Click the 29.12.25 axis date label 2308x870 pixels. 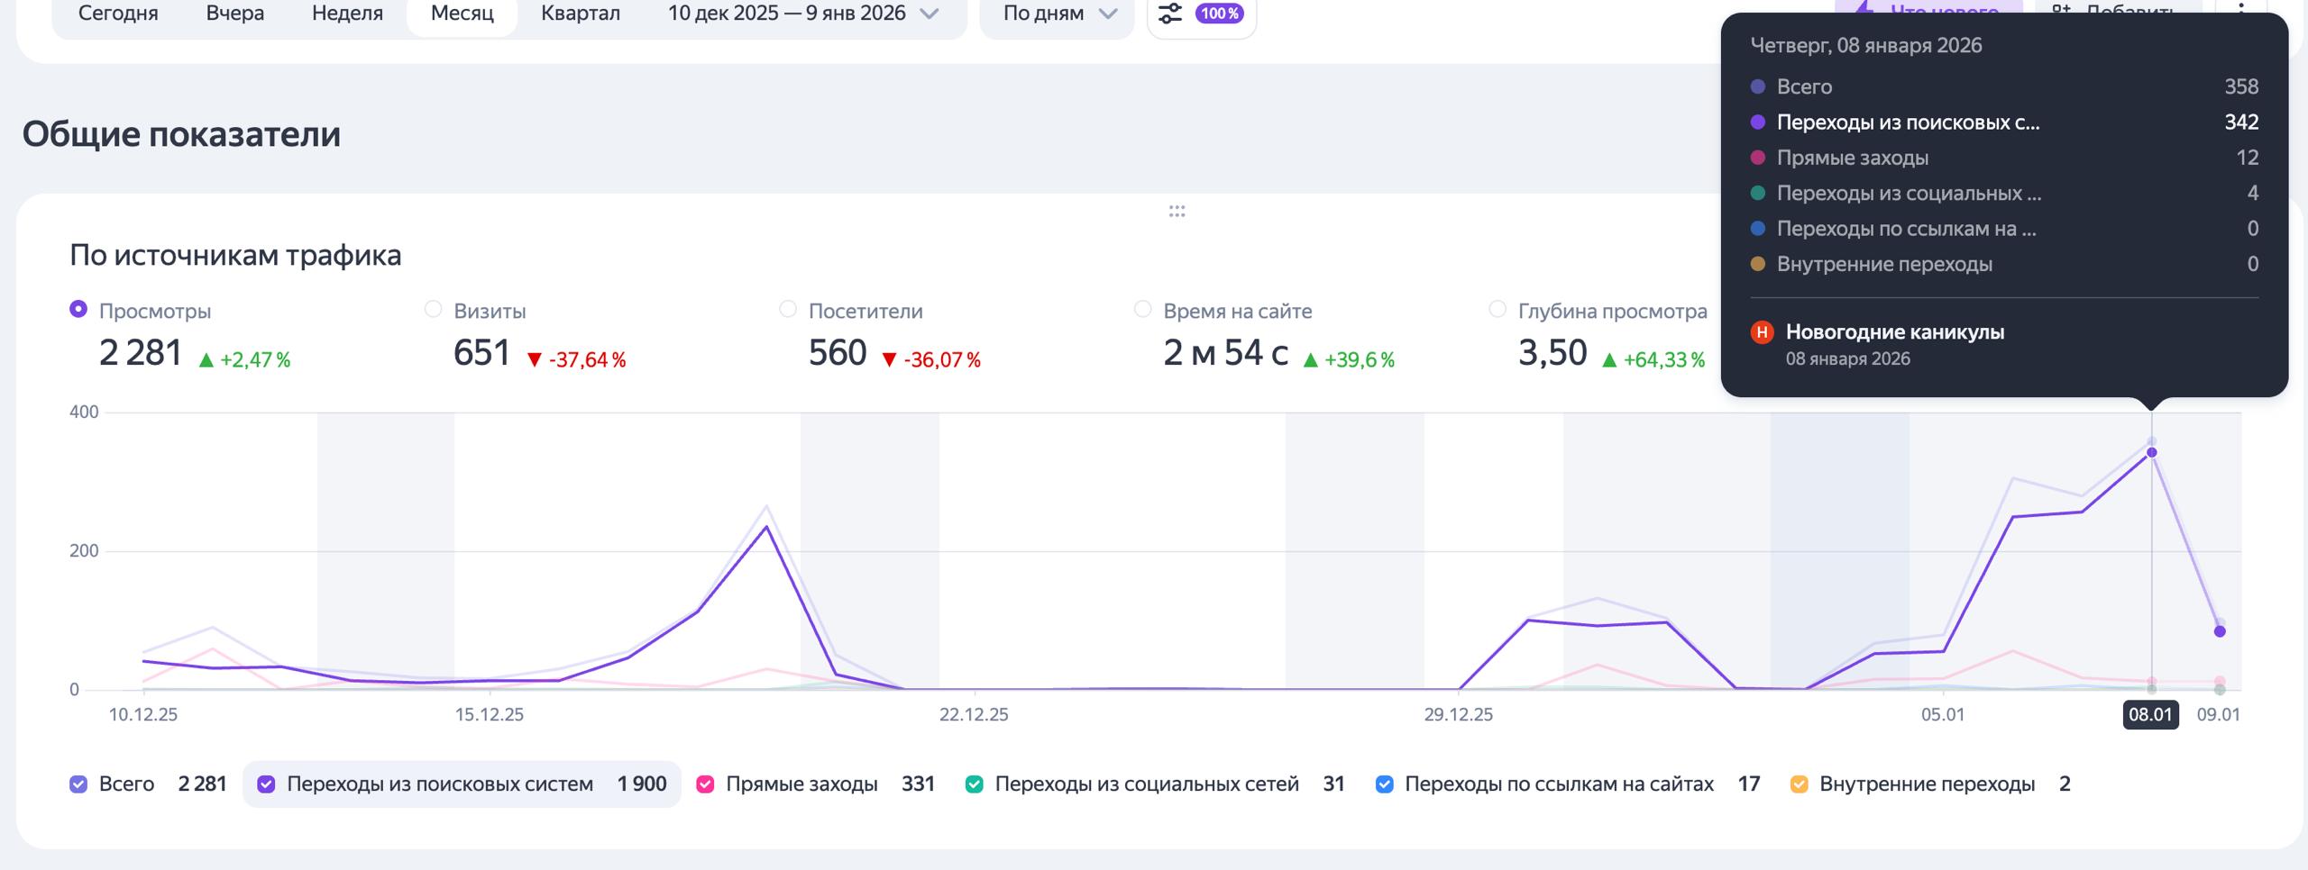pos(1459,715)
